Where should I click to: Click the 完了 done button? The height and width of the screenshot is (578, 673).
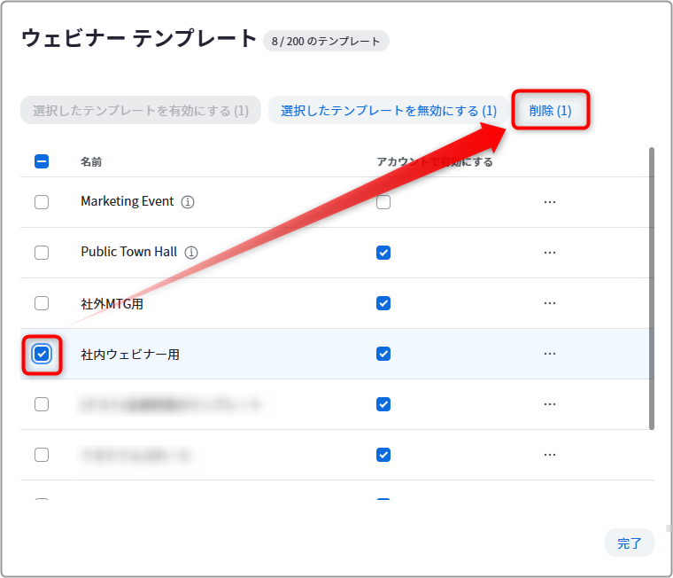tap(630, 543)
